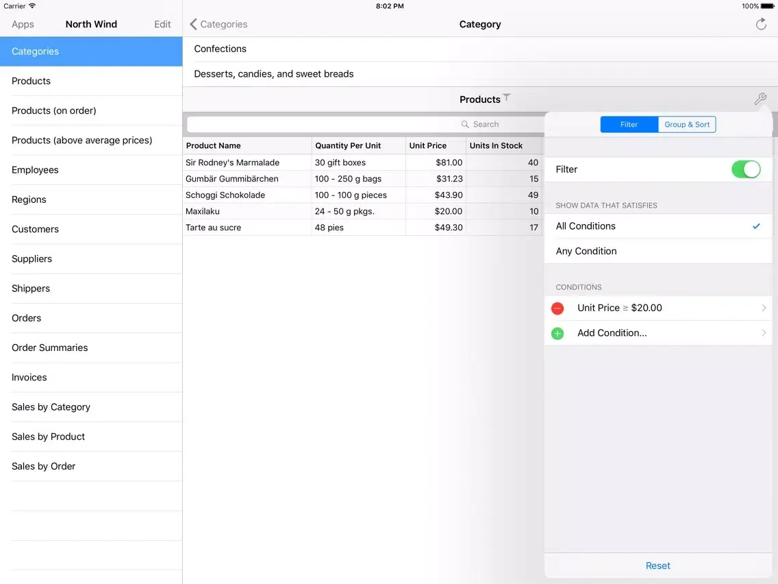Image resolution: width=778 pixels, height=584 pixels.
Task: Open Shippers in the sidebar
Action: coord(91,289)
